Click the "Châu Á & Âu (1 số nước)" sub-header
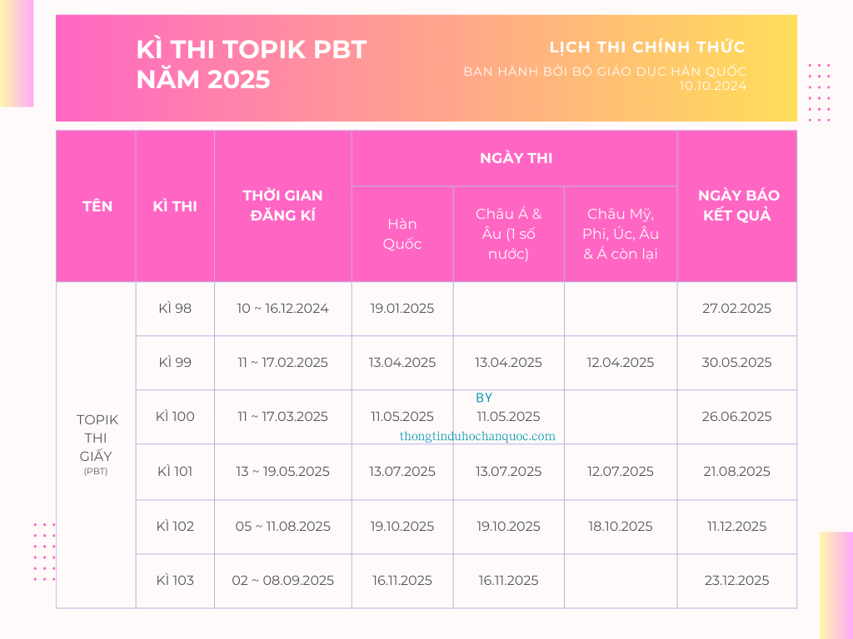The width and height of the screenshot is (853, 639). [508, 234]
